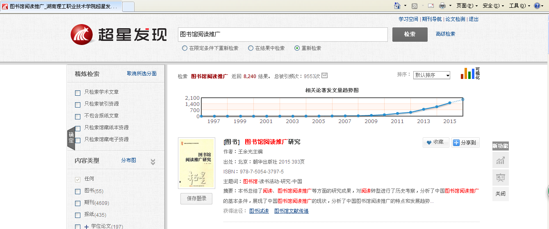Open the 高级检索 advanced search link
The image size is (549, 229).
click(x=445, y=34)
